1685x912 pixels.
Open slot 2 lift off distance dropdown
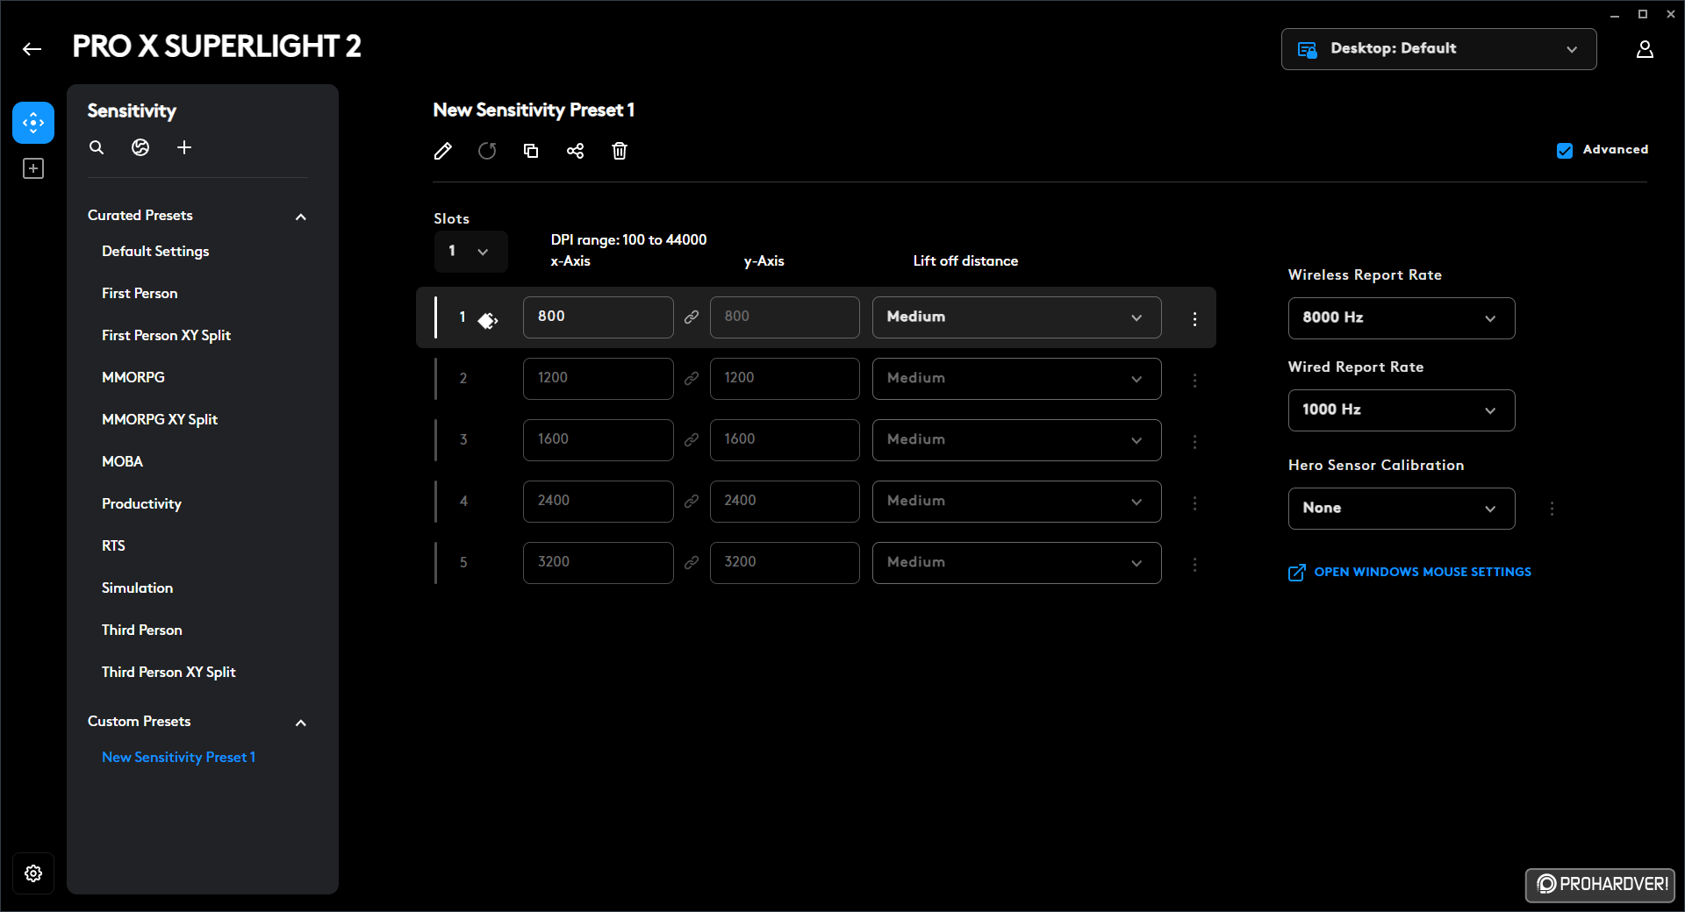pos(1016,379)
